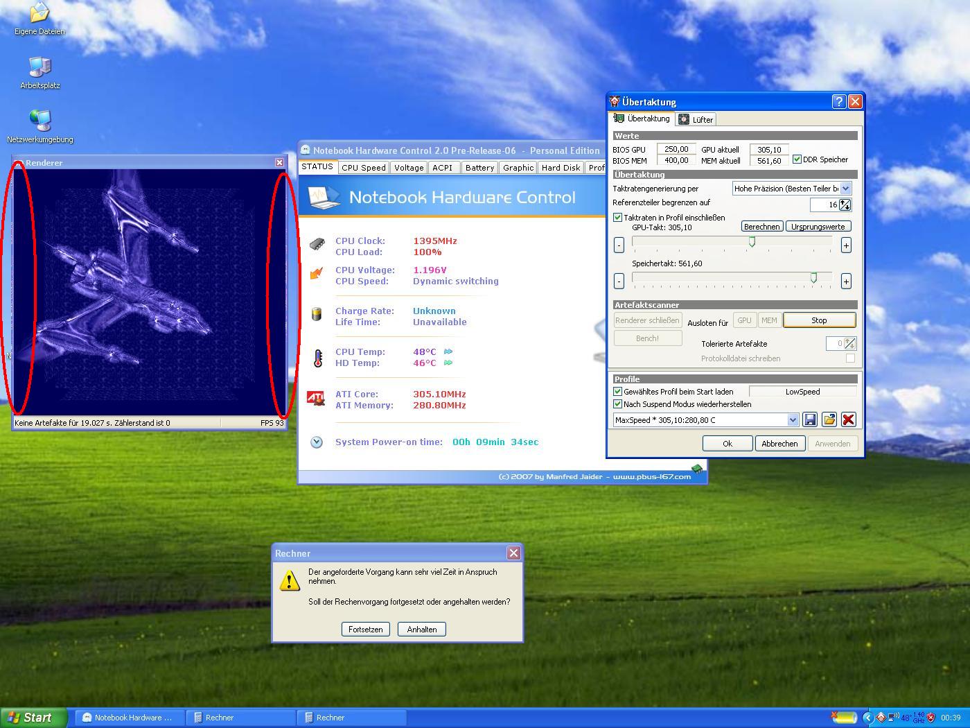Switch to Notebook Hardware taskbar item
Viewport: 970px width, 728px height.
click(129, 718)
